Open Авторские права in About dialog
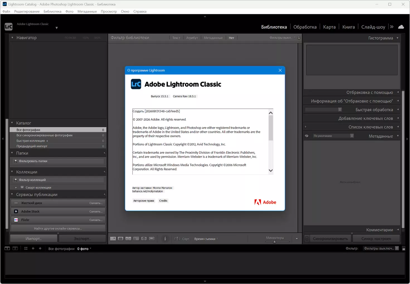 coord(144,201)
